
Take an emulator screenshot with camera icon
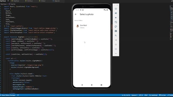click(x=116, y=31)
